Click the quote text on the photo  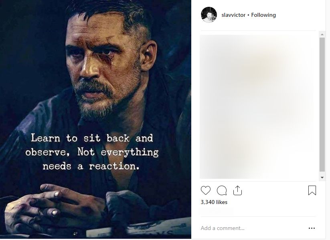point(92,152)
